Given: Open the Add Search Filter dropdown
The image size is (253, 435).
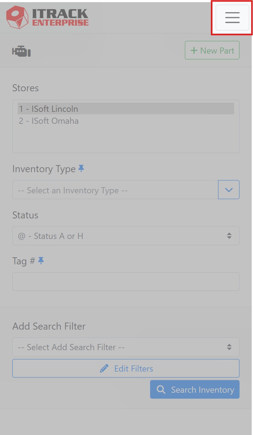Looking at the screenshot, I should point(126,347).
